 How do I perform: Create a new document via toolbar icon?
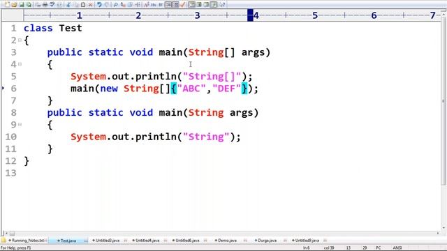click(x=7, y=5)
